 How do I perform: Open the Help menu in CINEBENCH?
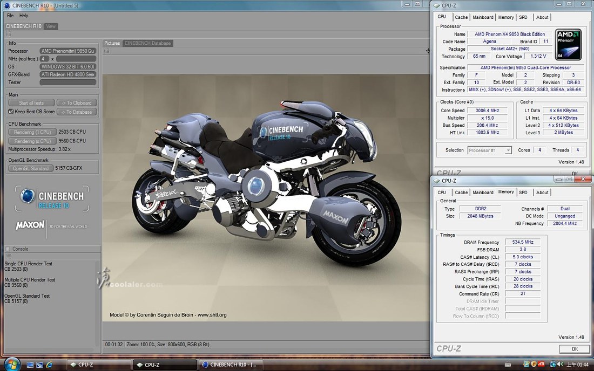[24, 16]
